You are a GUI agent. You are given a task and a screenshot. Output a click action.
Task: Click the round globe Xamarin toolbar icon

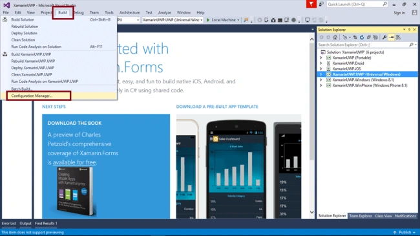pyautogui.click(x=293, y=20)
